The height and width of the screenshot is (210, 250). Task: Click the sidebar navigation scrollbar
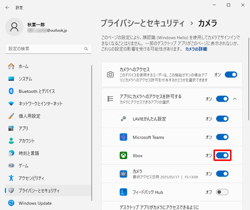(x=91, y=133)
